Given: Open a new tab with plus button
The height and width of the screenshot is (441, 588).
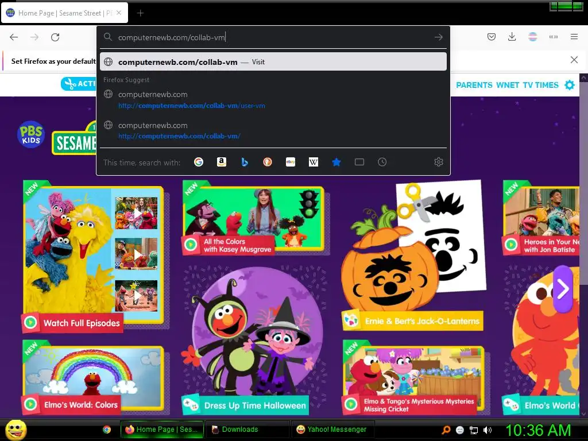Looking at the screenshot, I should pyautogui.click(x=140, y=13).
